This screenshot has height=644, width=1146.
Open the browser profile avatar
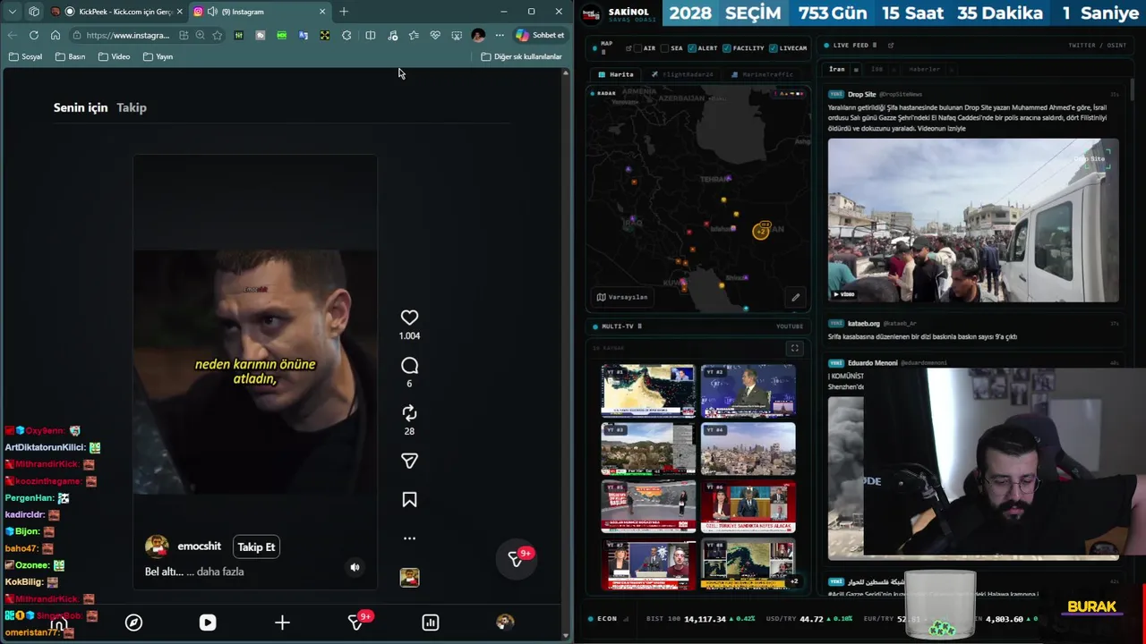click(478, 35)
